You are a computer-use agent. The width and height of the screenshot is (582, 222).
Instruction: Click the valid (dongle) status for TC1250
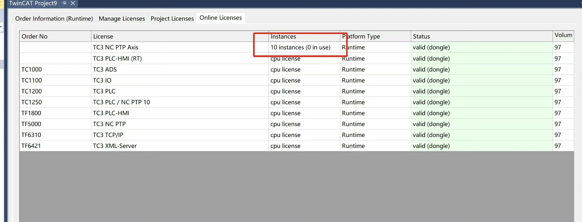pyautogui.click(x=482, y=102)
